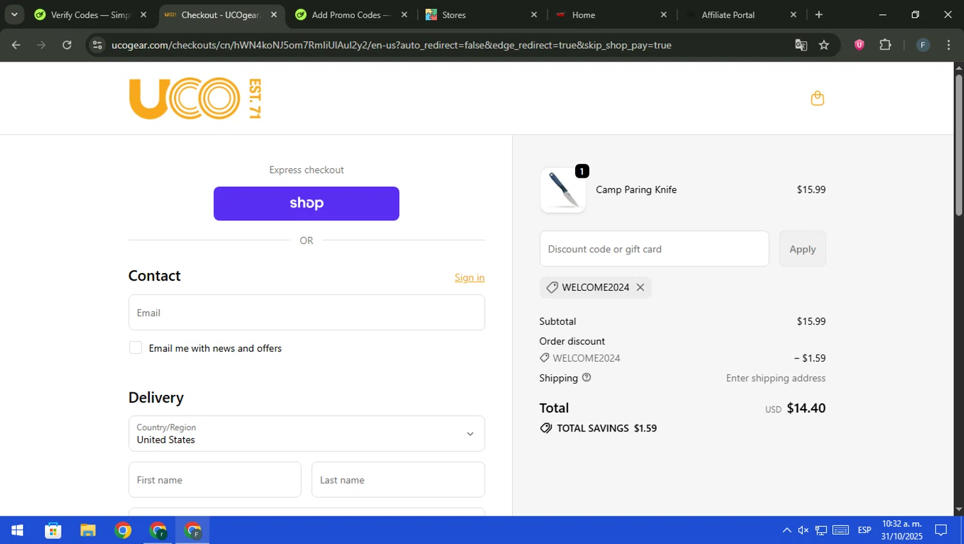The height and width of the screenshot is (544, 964).
Task: Close the Stores tab
Action: [534, 14]
